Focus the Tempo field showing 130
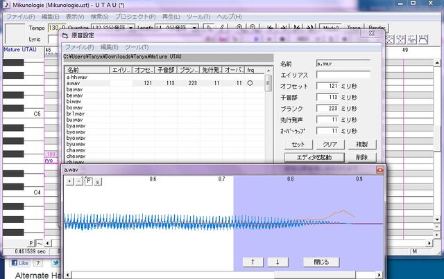This screenshot has height=279, width=444. (57, 28)
